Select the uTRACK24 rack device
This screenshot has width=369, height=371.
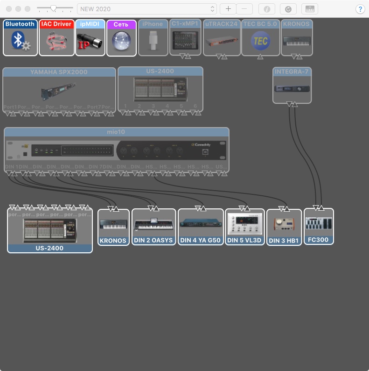(x=222, y=38)
